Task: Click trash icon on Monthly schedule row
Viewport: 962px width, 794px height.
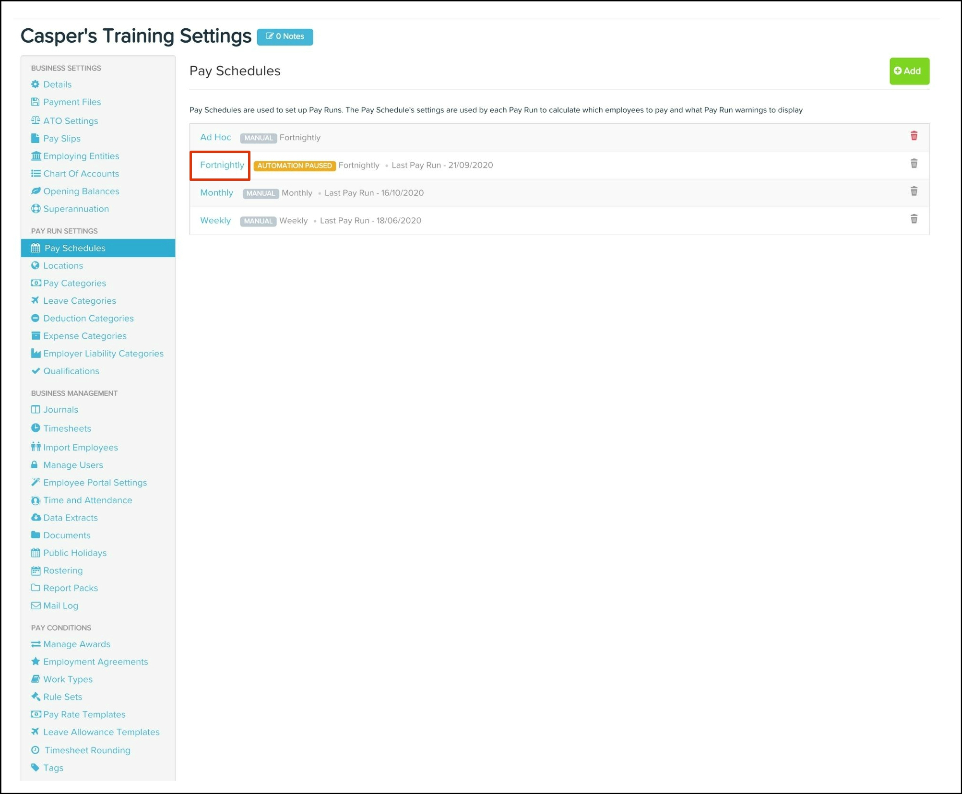Action: click(x=914, y=192)
